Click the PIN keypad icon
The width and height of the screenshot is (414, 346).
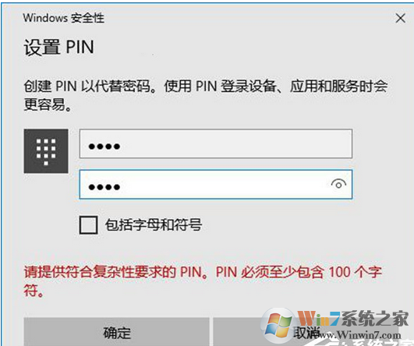point(46,151)
